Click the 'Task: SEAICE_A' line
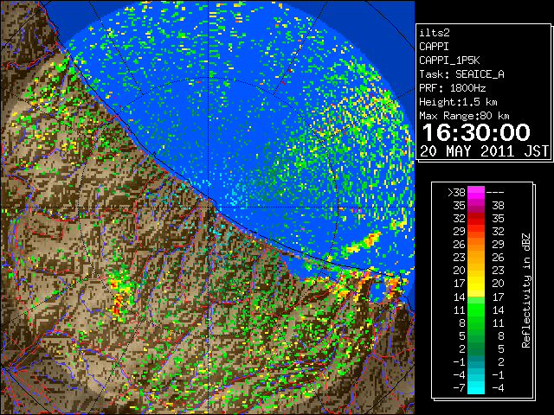Image resolution: width=554 pixels, height=415 pixels. tap(461, 74)
